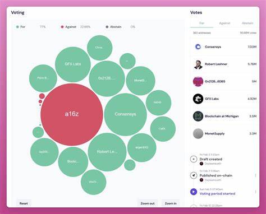Click the Abstain 0% legend label
The image size is (266, 214).
[120, 27]
